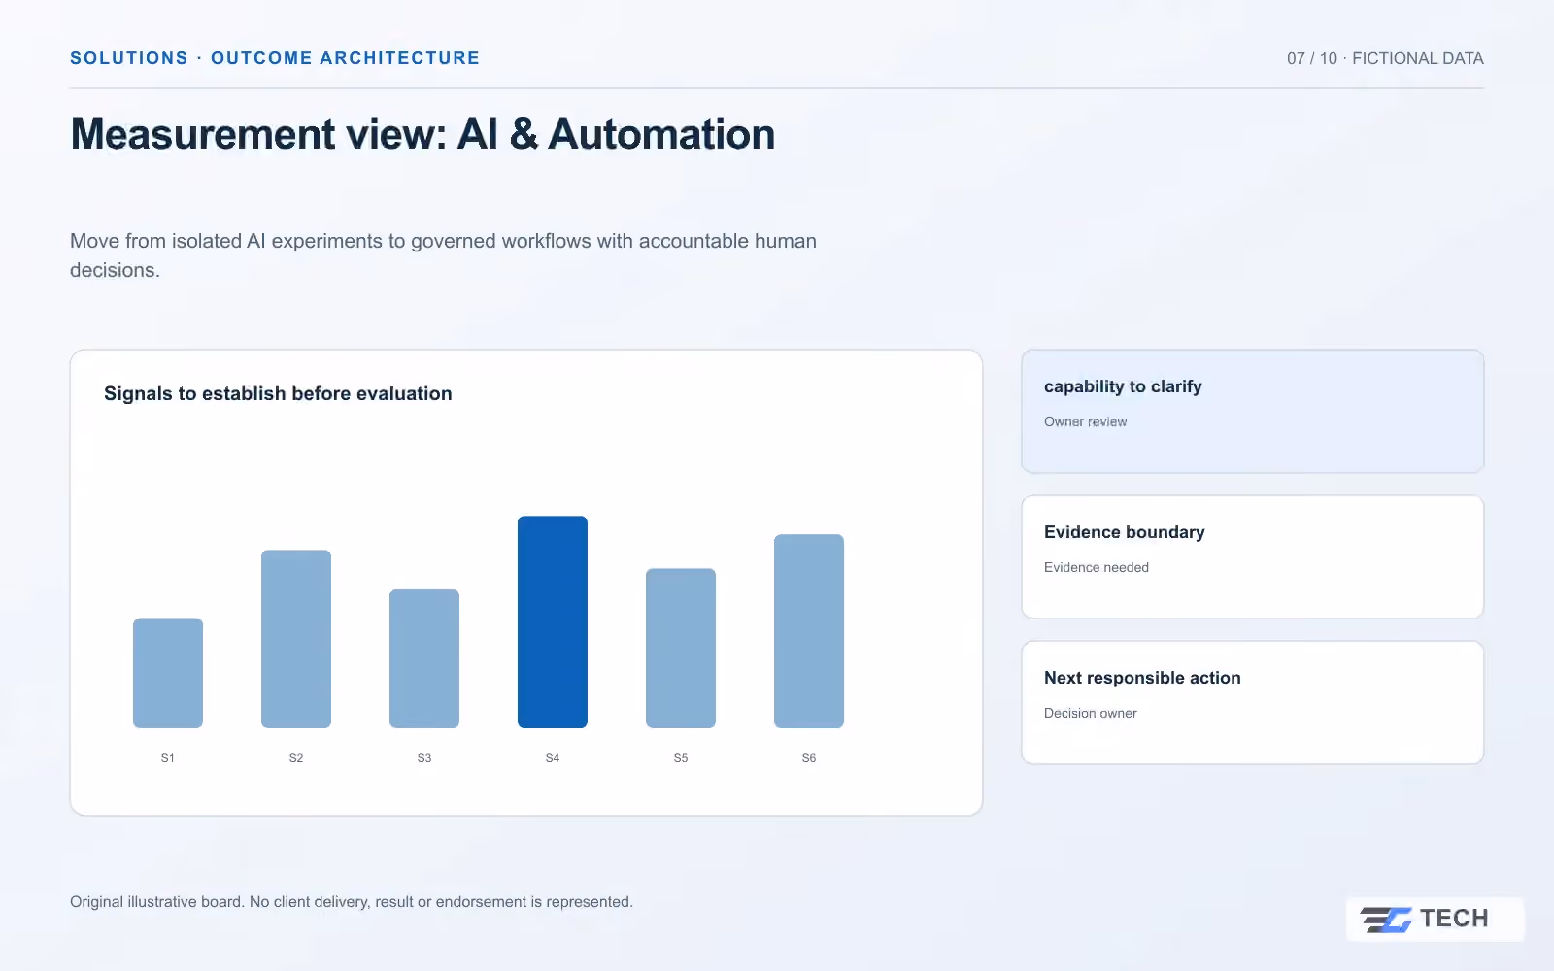Viewport: 1554px width, 971px height.
Task: Select the S5 bar
Action: coord(681,648)
